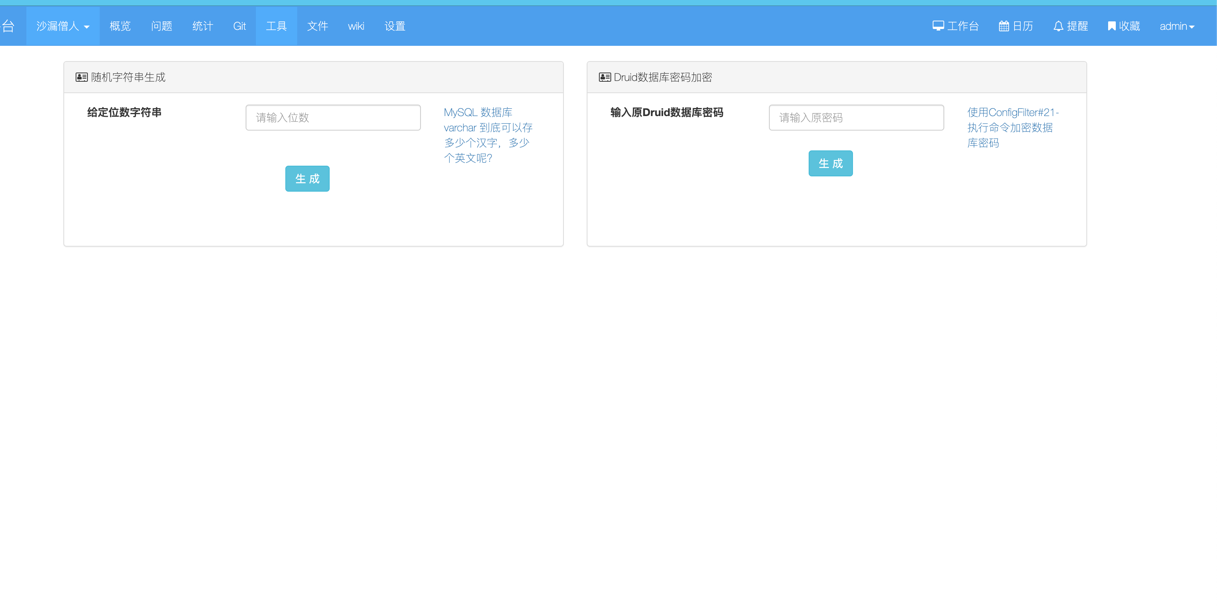Focus the 请输入位数 input field
The width and height of the screenshot is (1217, 607).
click(x=333, y=118)
